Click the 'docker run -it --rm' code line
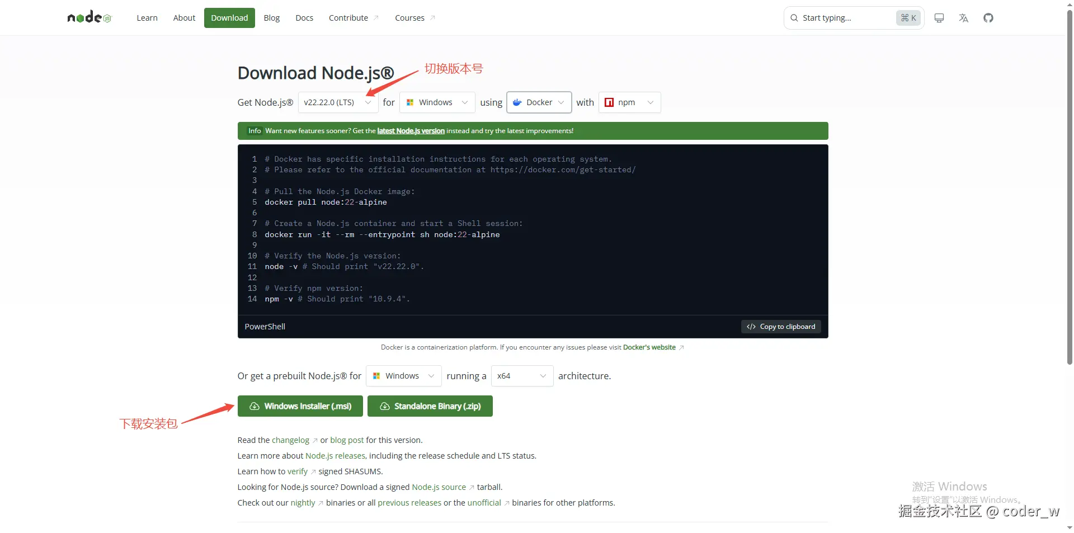Screen dimensions: 1074x533 (x=382, y=234)
